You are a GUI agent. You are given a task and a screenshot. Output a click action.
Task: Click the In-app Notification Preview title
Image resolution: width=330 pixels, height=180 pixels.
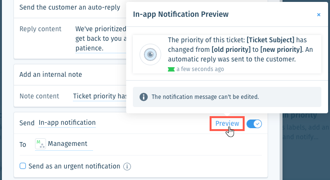(x=181, y=14)
